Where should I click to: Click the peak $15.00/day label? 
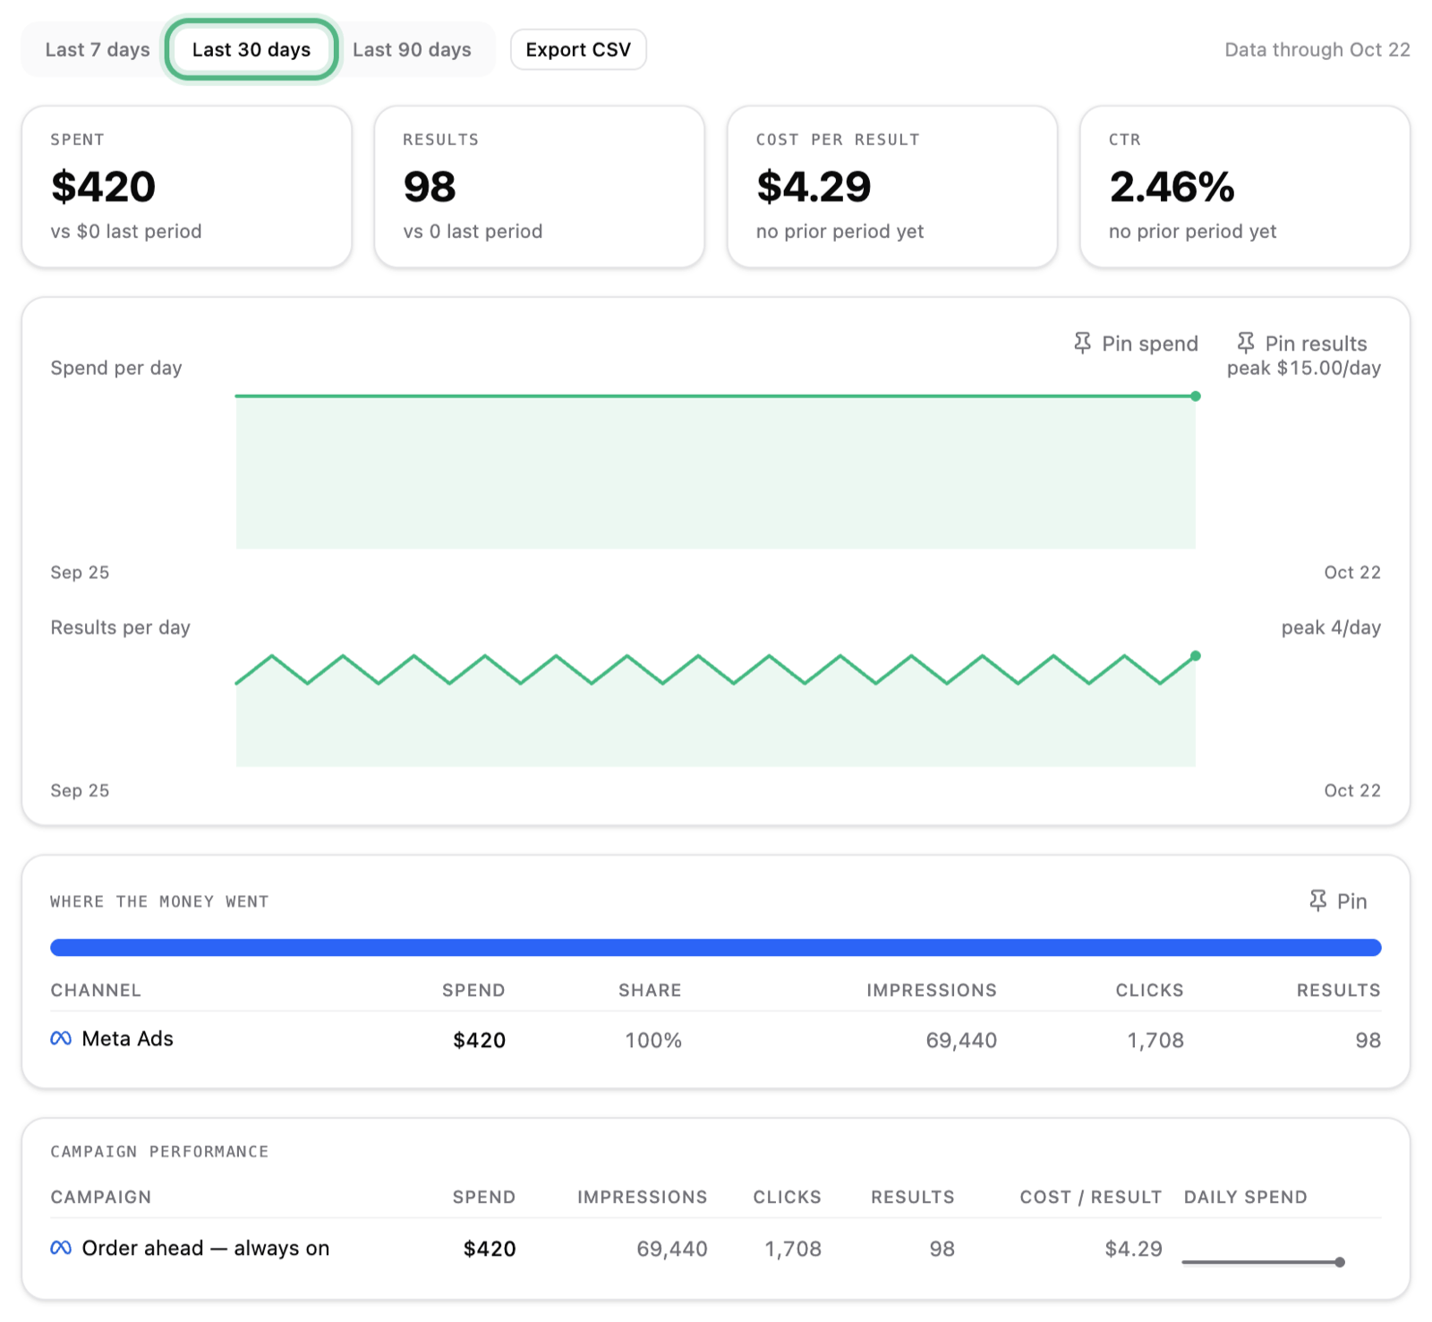(1303, 368)
